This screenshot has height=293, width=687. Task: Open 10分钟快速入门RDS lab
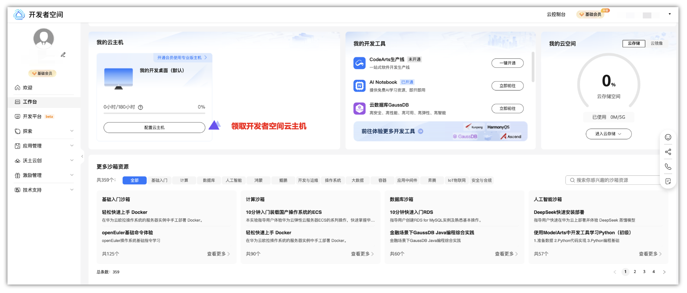click(411, 212)
